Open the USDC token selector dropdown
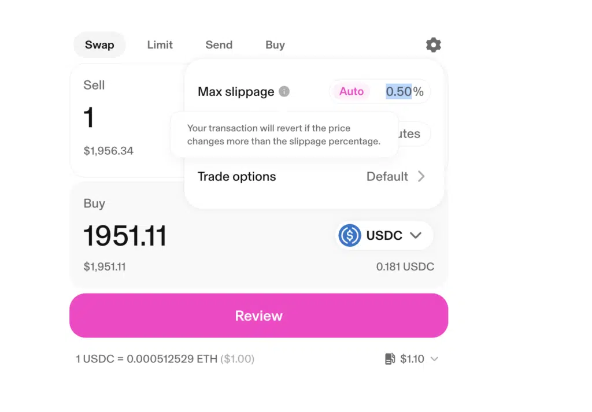592x412 pixels. pyautogui.click(x=384, y=235)
